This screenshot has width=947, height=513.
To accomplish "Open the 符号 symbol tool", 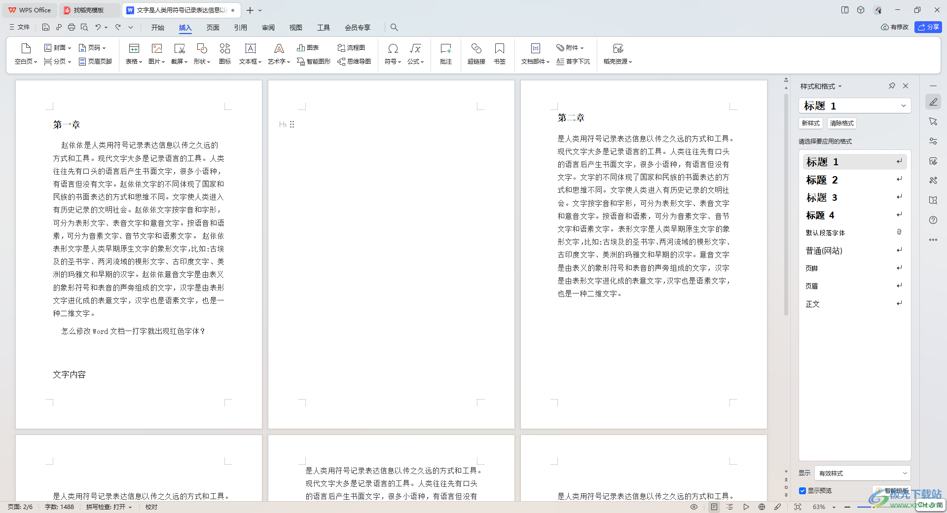I will tap(393, 54).
